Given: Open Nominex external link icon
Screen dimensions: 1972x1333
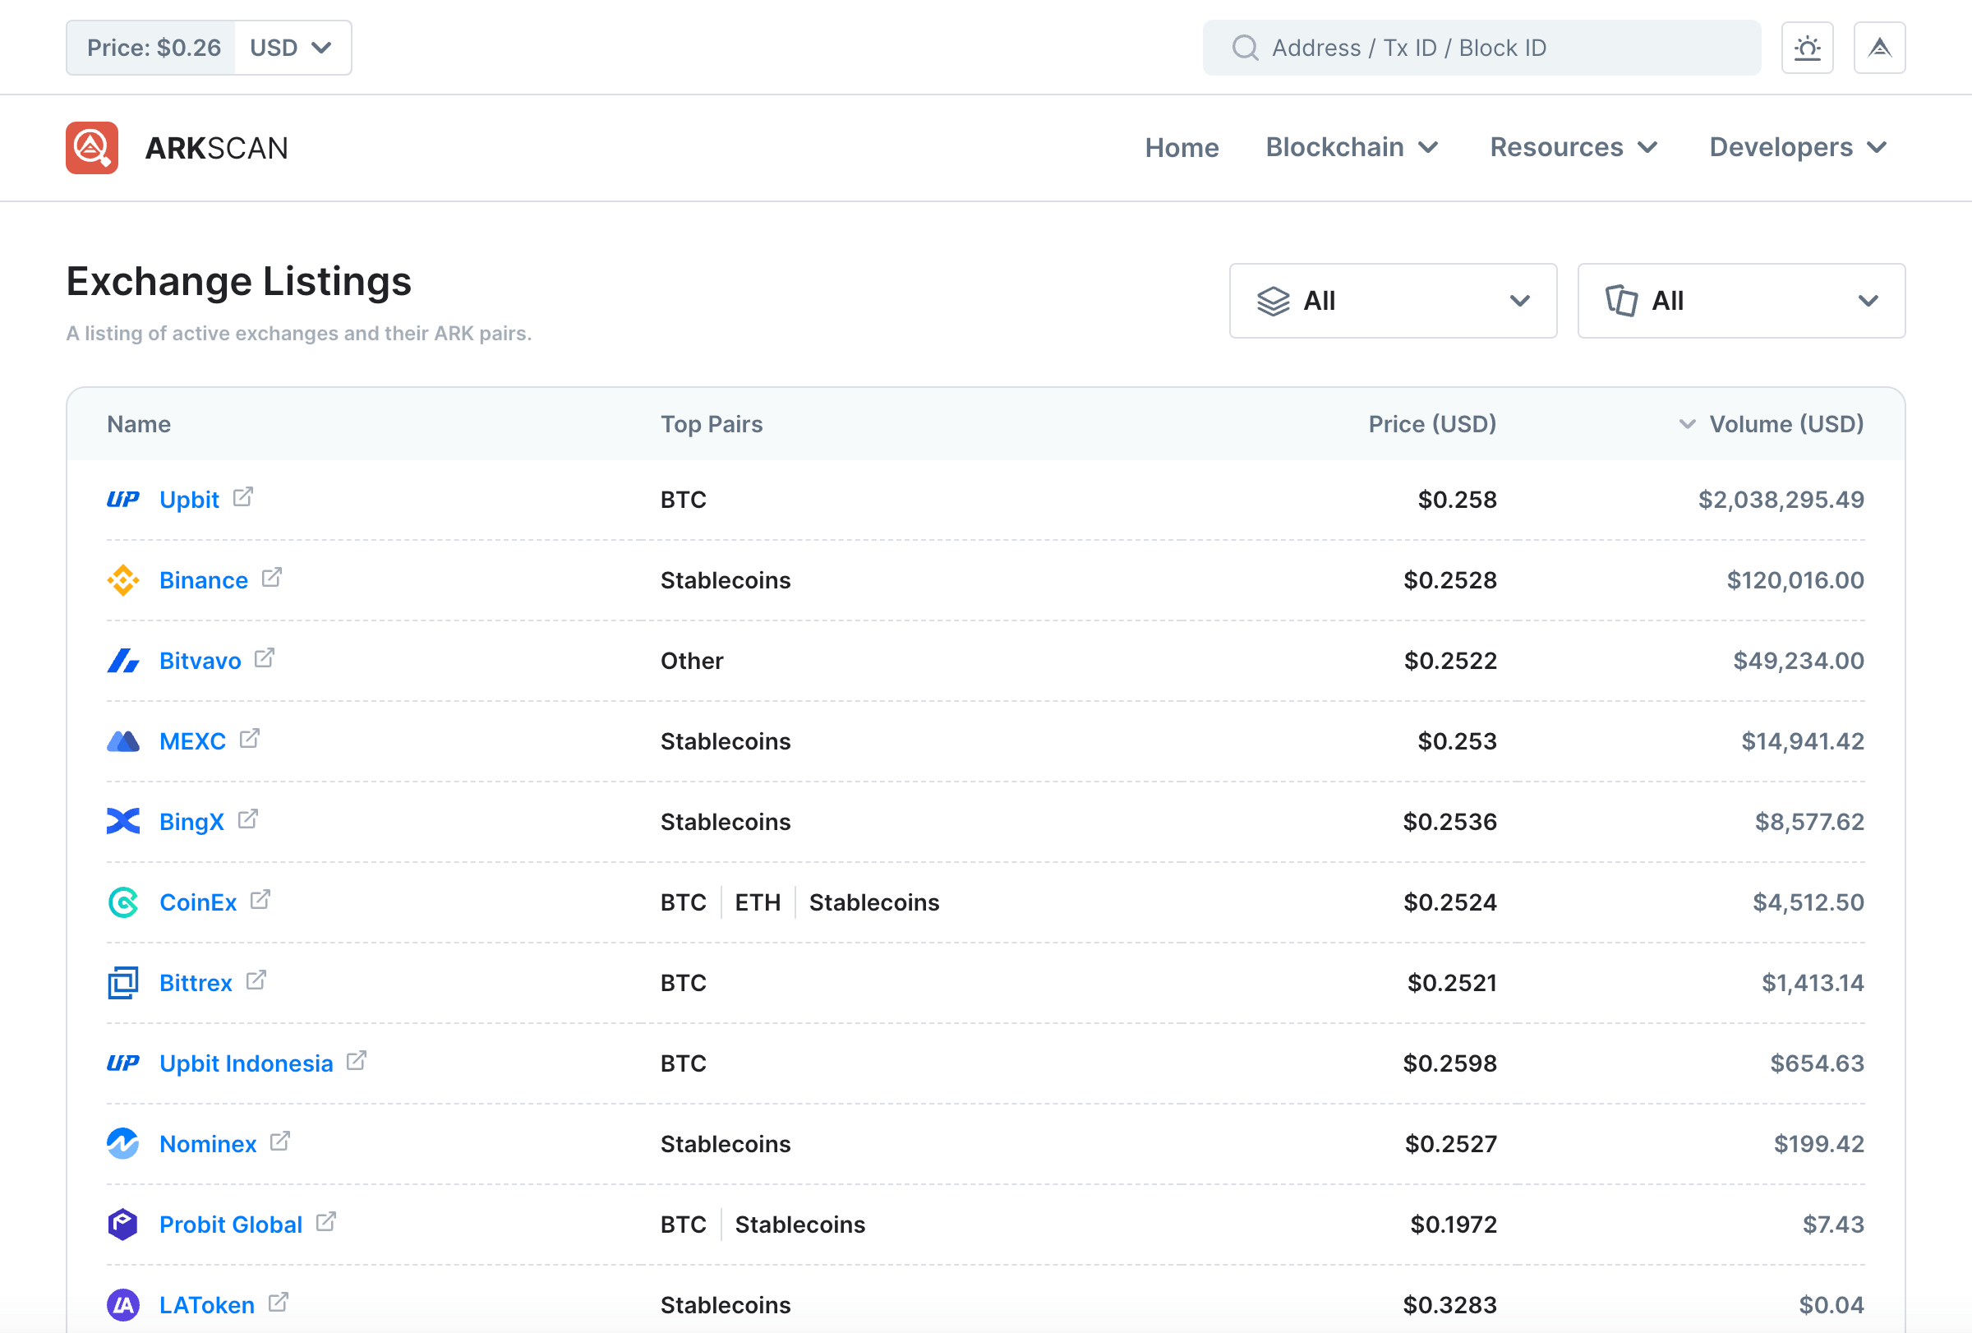Looking at the screenshot, I should pos(280,1142).
